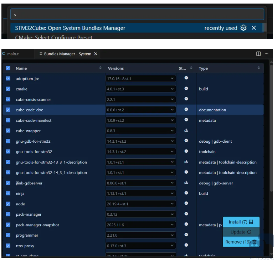The width and height of the screenshot is (277, 263).
Task: Click installed status icon for node
Action: tap(186, 203)
